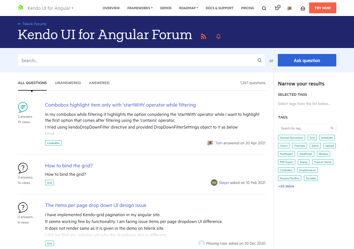
Task: Filter by Sortable tag
Action: tap(311, 178)
